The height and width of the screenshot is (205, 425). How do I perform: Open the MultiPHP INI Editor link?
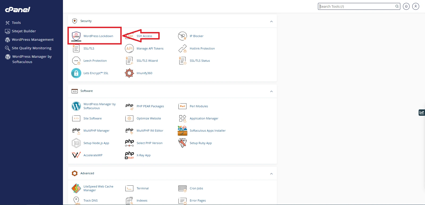[x=150, y=131]
